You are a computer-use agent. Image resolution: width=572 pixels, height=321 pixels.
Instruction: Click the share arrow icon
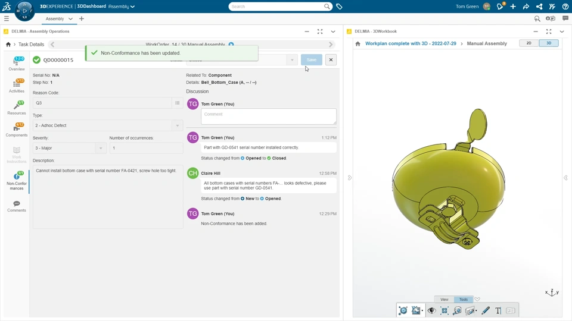[526, 6]
